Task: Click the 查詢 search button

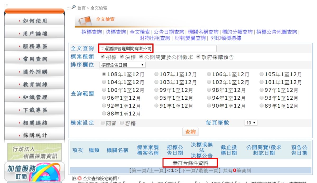Action: pos(190,132)
